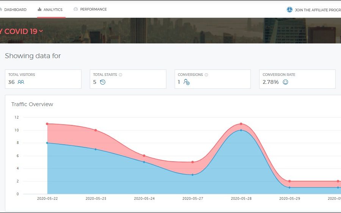The image size is (341, 213).
Task: Select the Analytics tab
Action: (x=53, y=9)
